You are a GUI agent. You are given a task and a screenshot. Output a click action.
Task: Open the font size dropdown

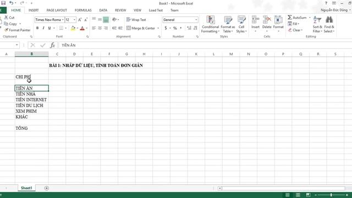coord(74,20)
